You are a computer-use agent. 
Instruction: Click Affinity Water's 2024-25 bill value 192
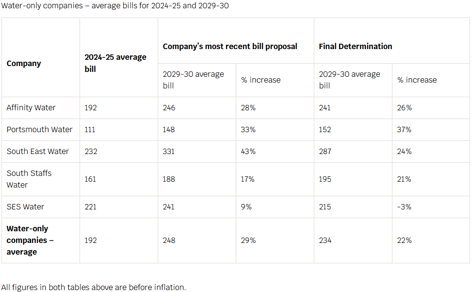pyautogui.click(x=91, y=108)
